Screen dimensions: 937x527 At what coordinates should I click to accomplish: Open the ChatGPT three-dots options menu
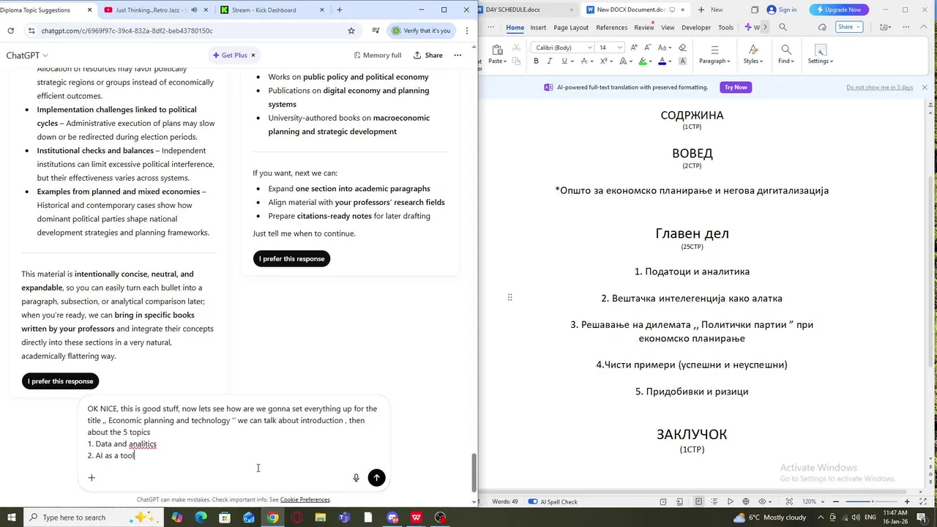point(458,55)
